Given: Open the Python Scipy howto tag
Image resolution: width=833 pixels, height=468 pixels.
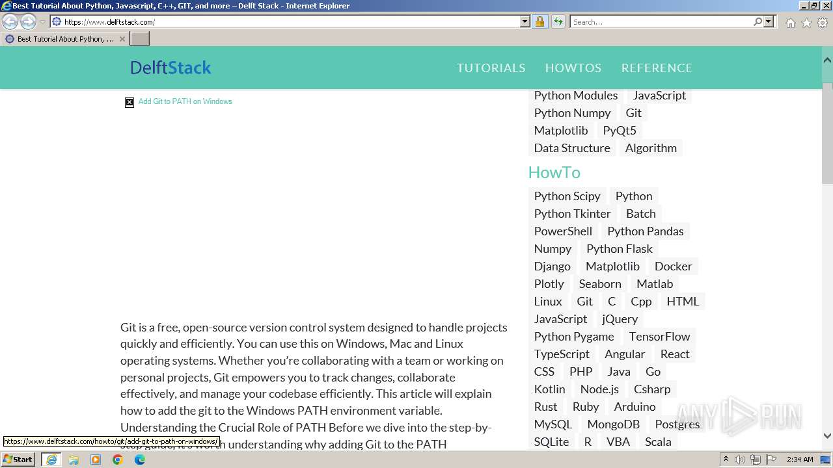Looking at the screenshot, I should [x=567, y=196].
